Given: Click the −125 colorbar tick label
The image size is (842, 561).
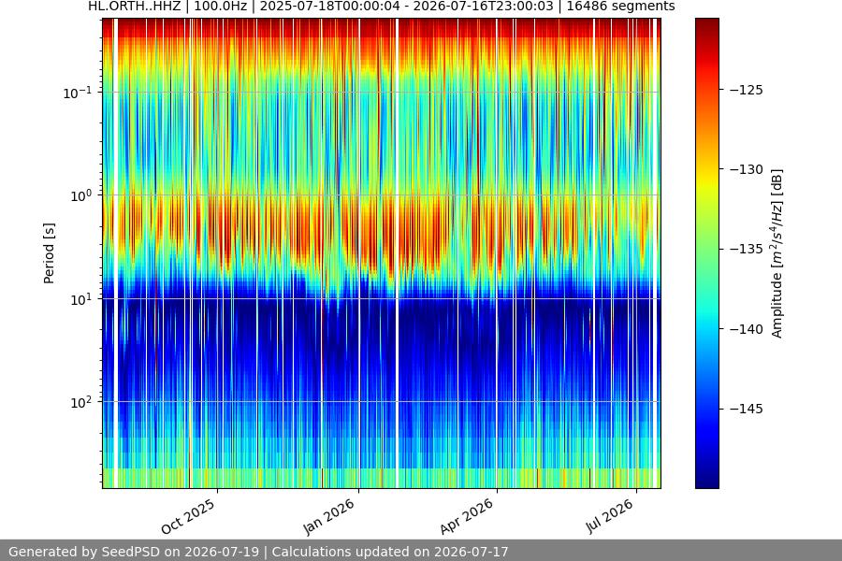Looking at the screenshot, I should pyautogui.click(x=746, y=90).
